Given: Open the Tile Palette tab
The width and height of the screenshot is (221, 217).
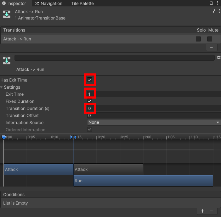Looking at the screenshot, I should (83, 4).
